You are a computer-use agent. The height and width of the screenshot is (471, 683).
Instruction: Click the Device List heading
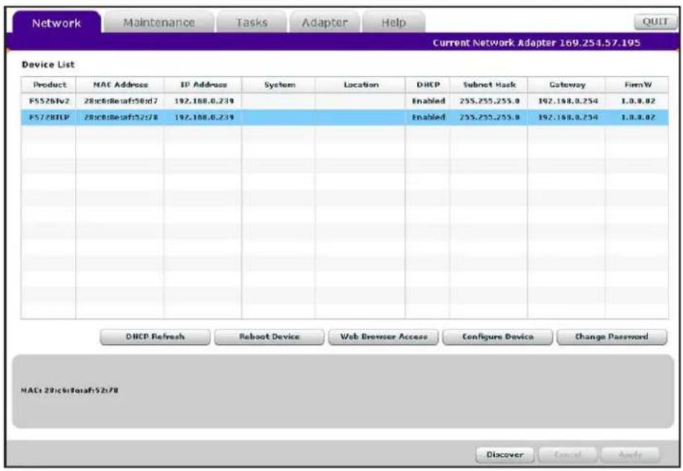[x=48, y=65]
